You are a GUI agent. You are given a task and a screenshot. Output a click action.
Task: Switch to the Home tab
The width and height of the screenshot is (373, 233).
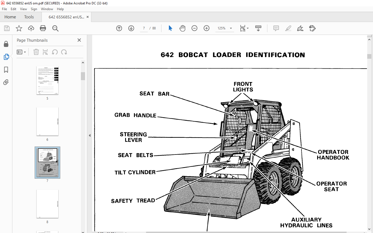tap(10, 17)
